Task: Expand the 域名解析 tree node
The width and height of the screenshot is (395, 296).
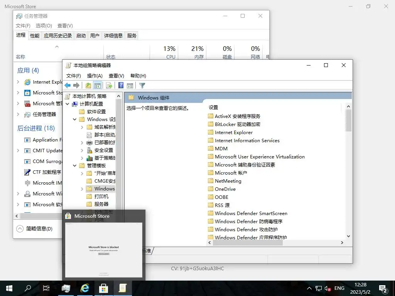Action: coord(82,127)
